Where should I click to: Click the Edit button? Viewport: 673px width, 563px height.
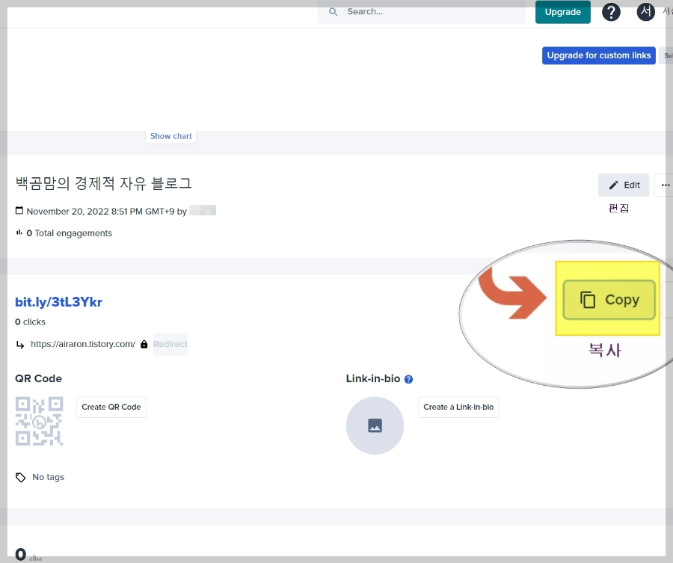click(624, 185)
